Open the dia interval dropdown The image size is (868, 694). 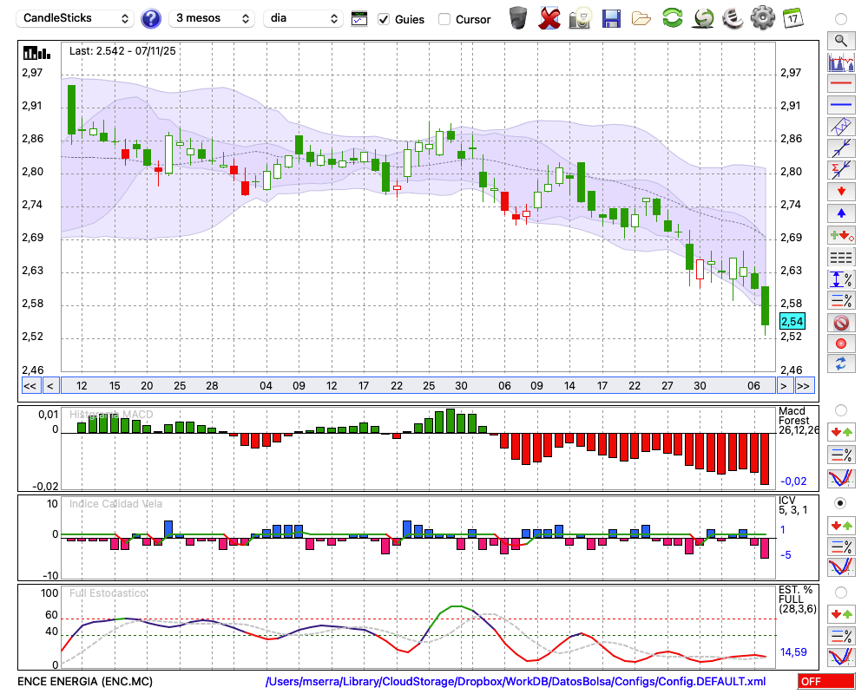pos(304,18)
